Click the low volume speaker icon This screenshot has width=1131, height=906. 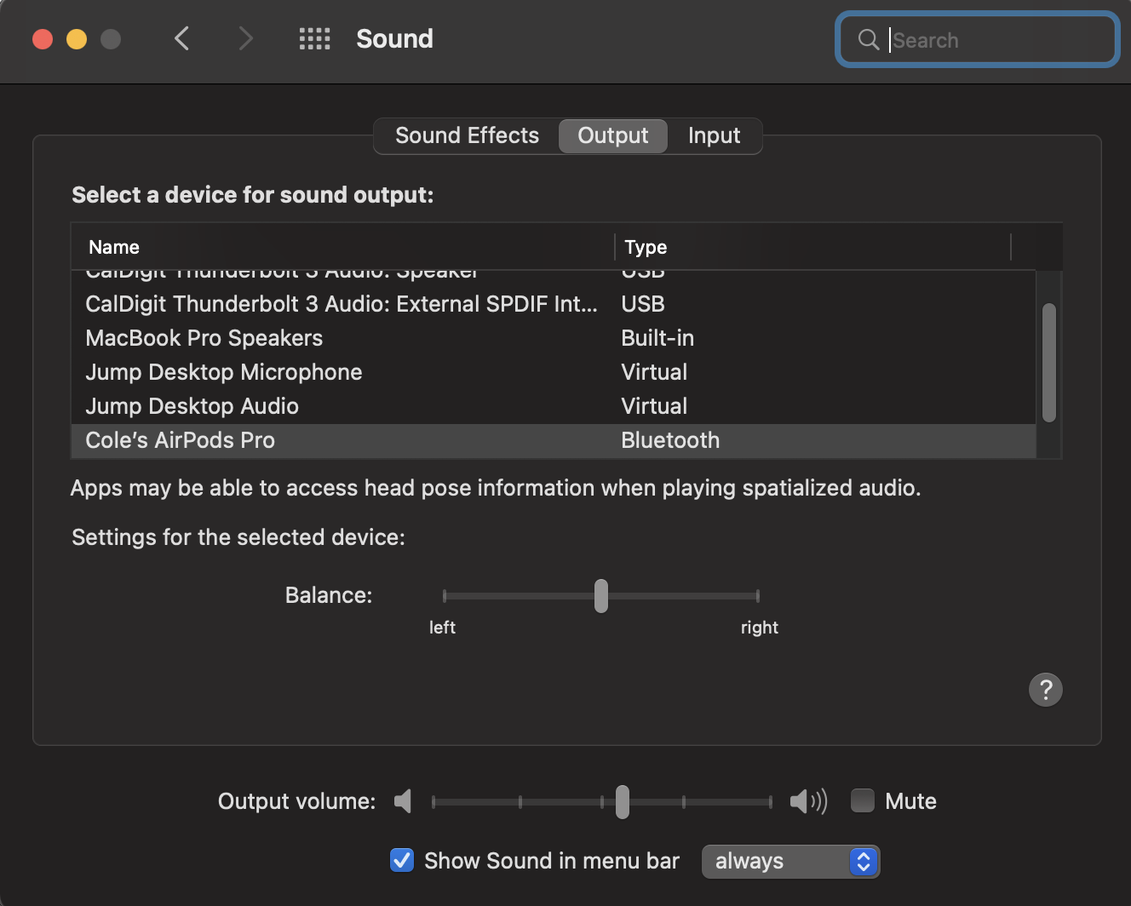pos(404,801)
